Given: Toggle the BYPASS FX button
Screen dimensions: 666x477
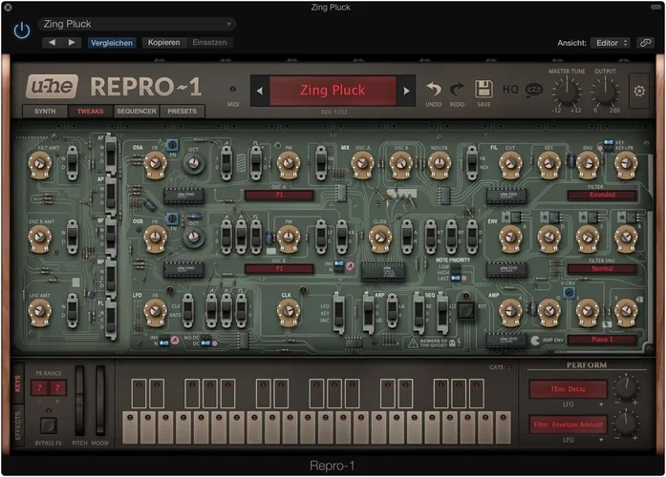Looking at the screenshot, I should (x=47, y=425).
